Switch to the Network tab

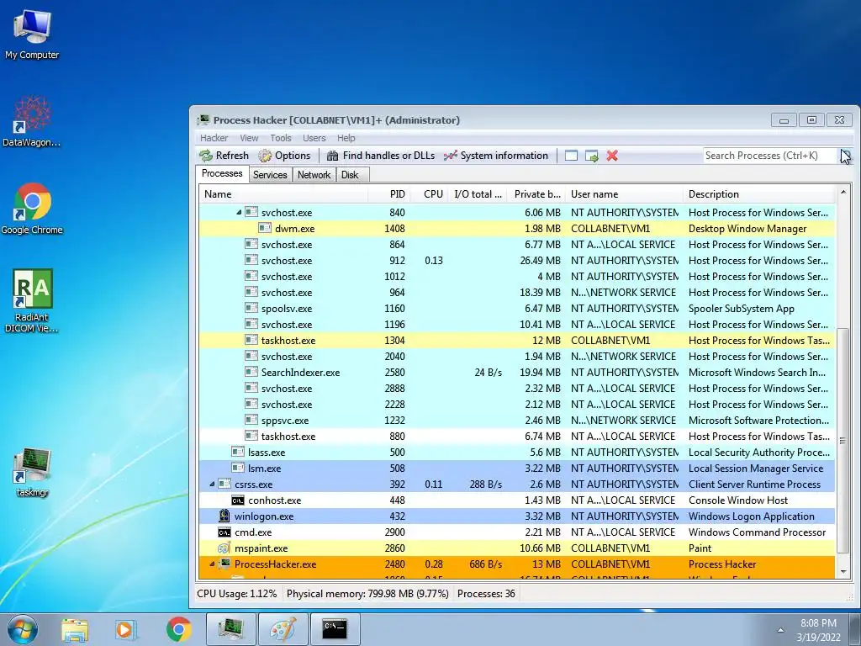click(314, 175)
